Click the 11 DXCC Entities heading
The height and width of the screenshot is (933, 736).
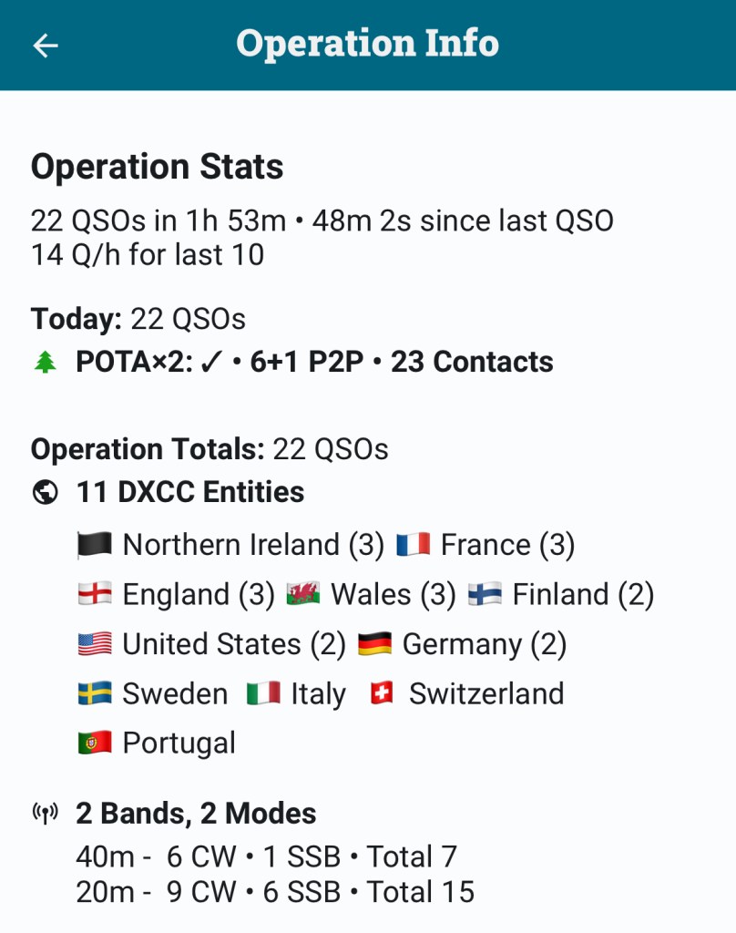[x=189, y=492]
